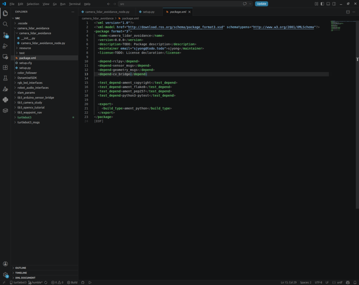Expand the XML DOCUMENT section

(x=45, y=278)
